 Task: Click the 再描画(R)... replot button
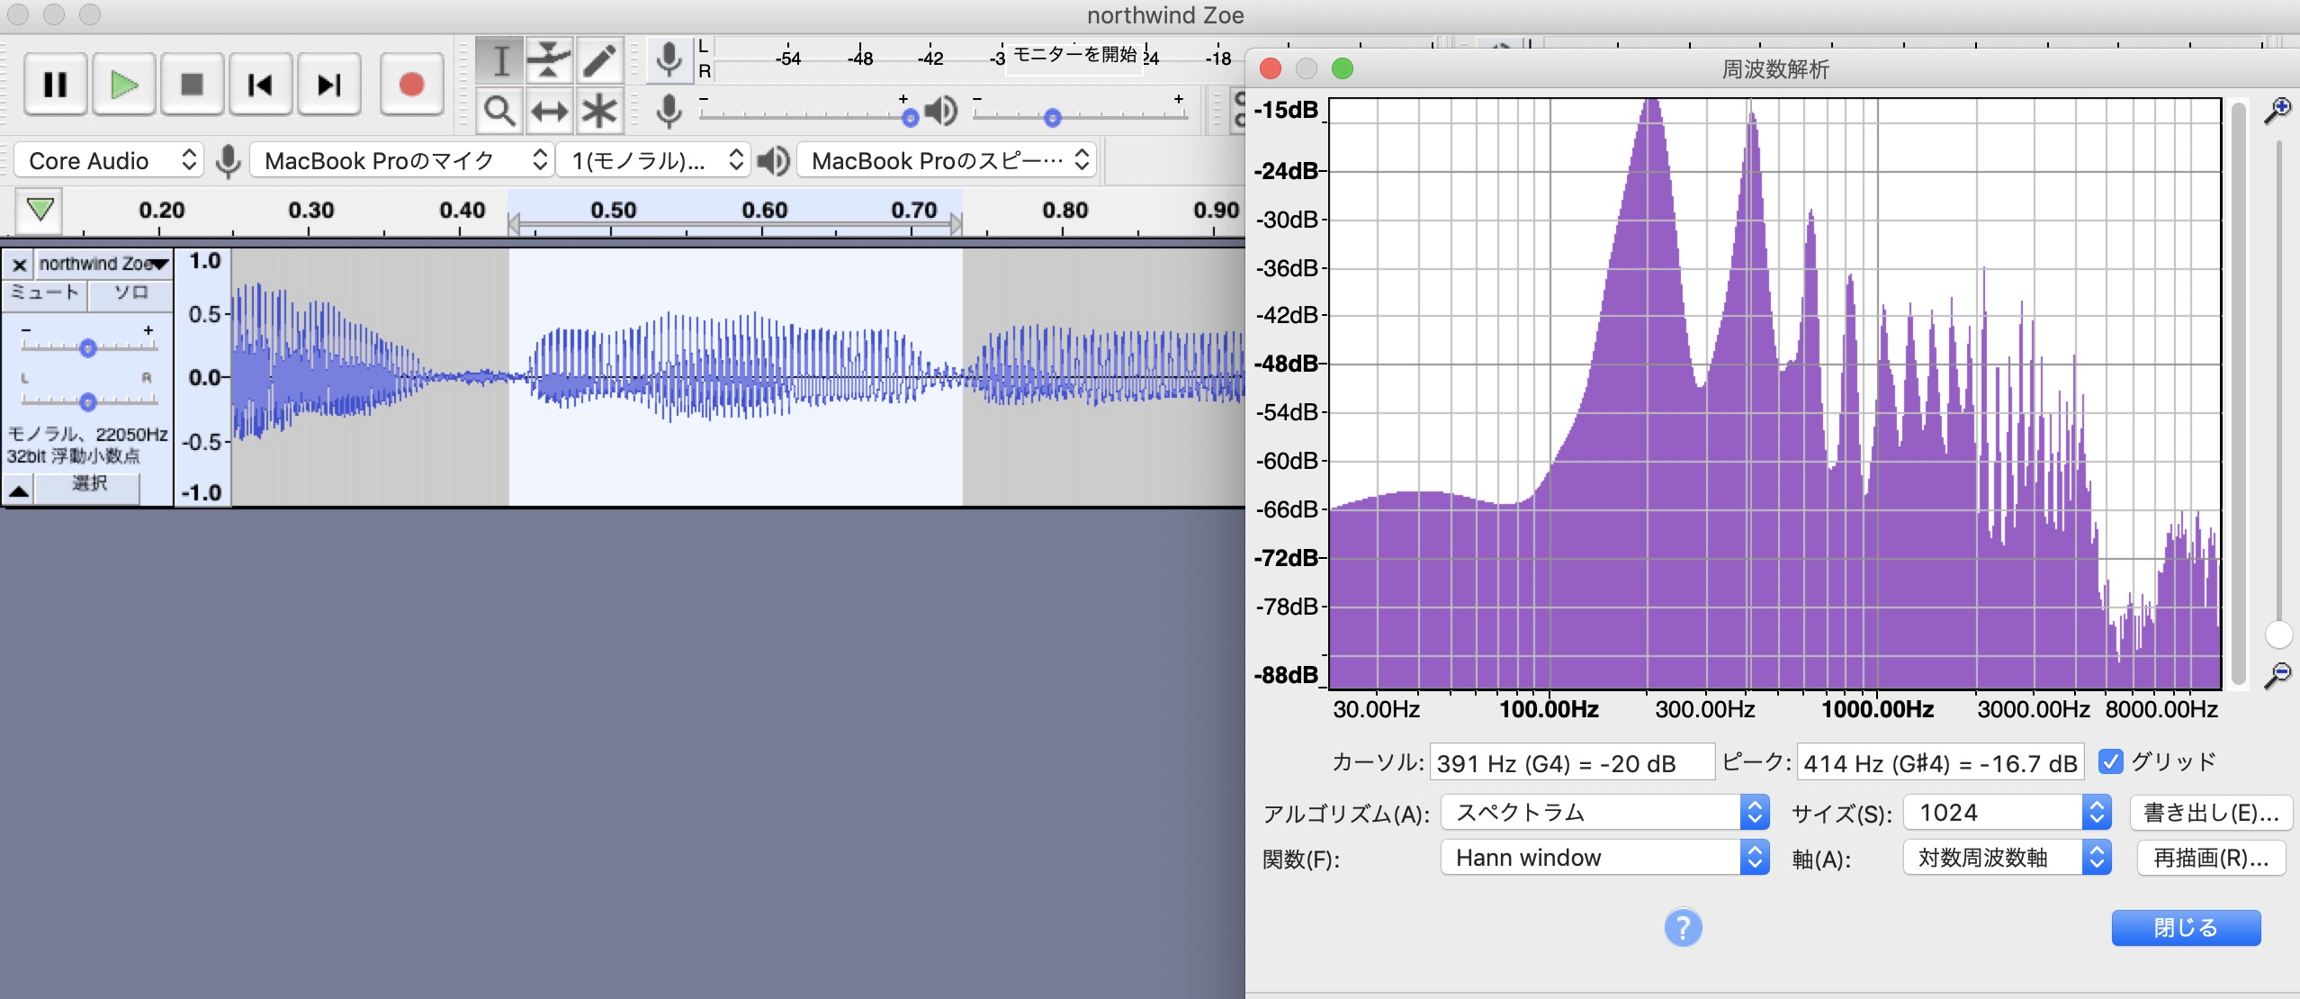coord(2211,858)
